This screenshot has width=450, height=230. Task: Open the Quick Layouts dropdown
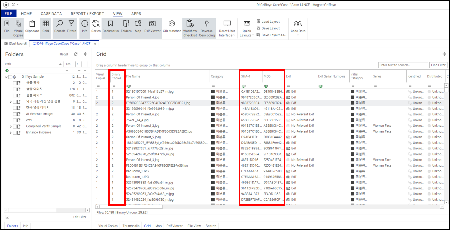[x=247, y=28]
